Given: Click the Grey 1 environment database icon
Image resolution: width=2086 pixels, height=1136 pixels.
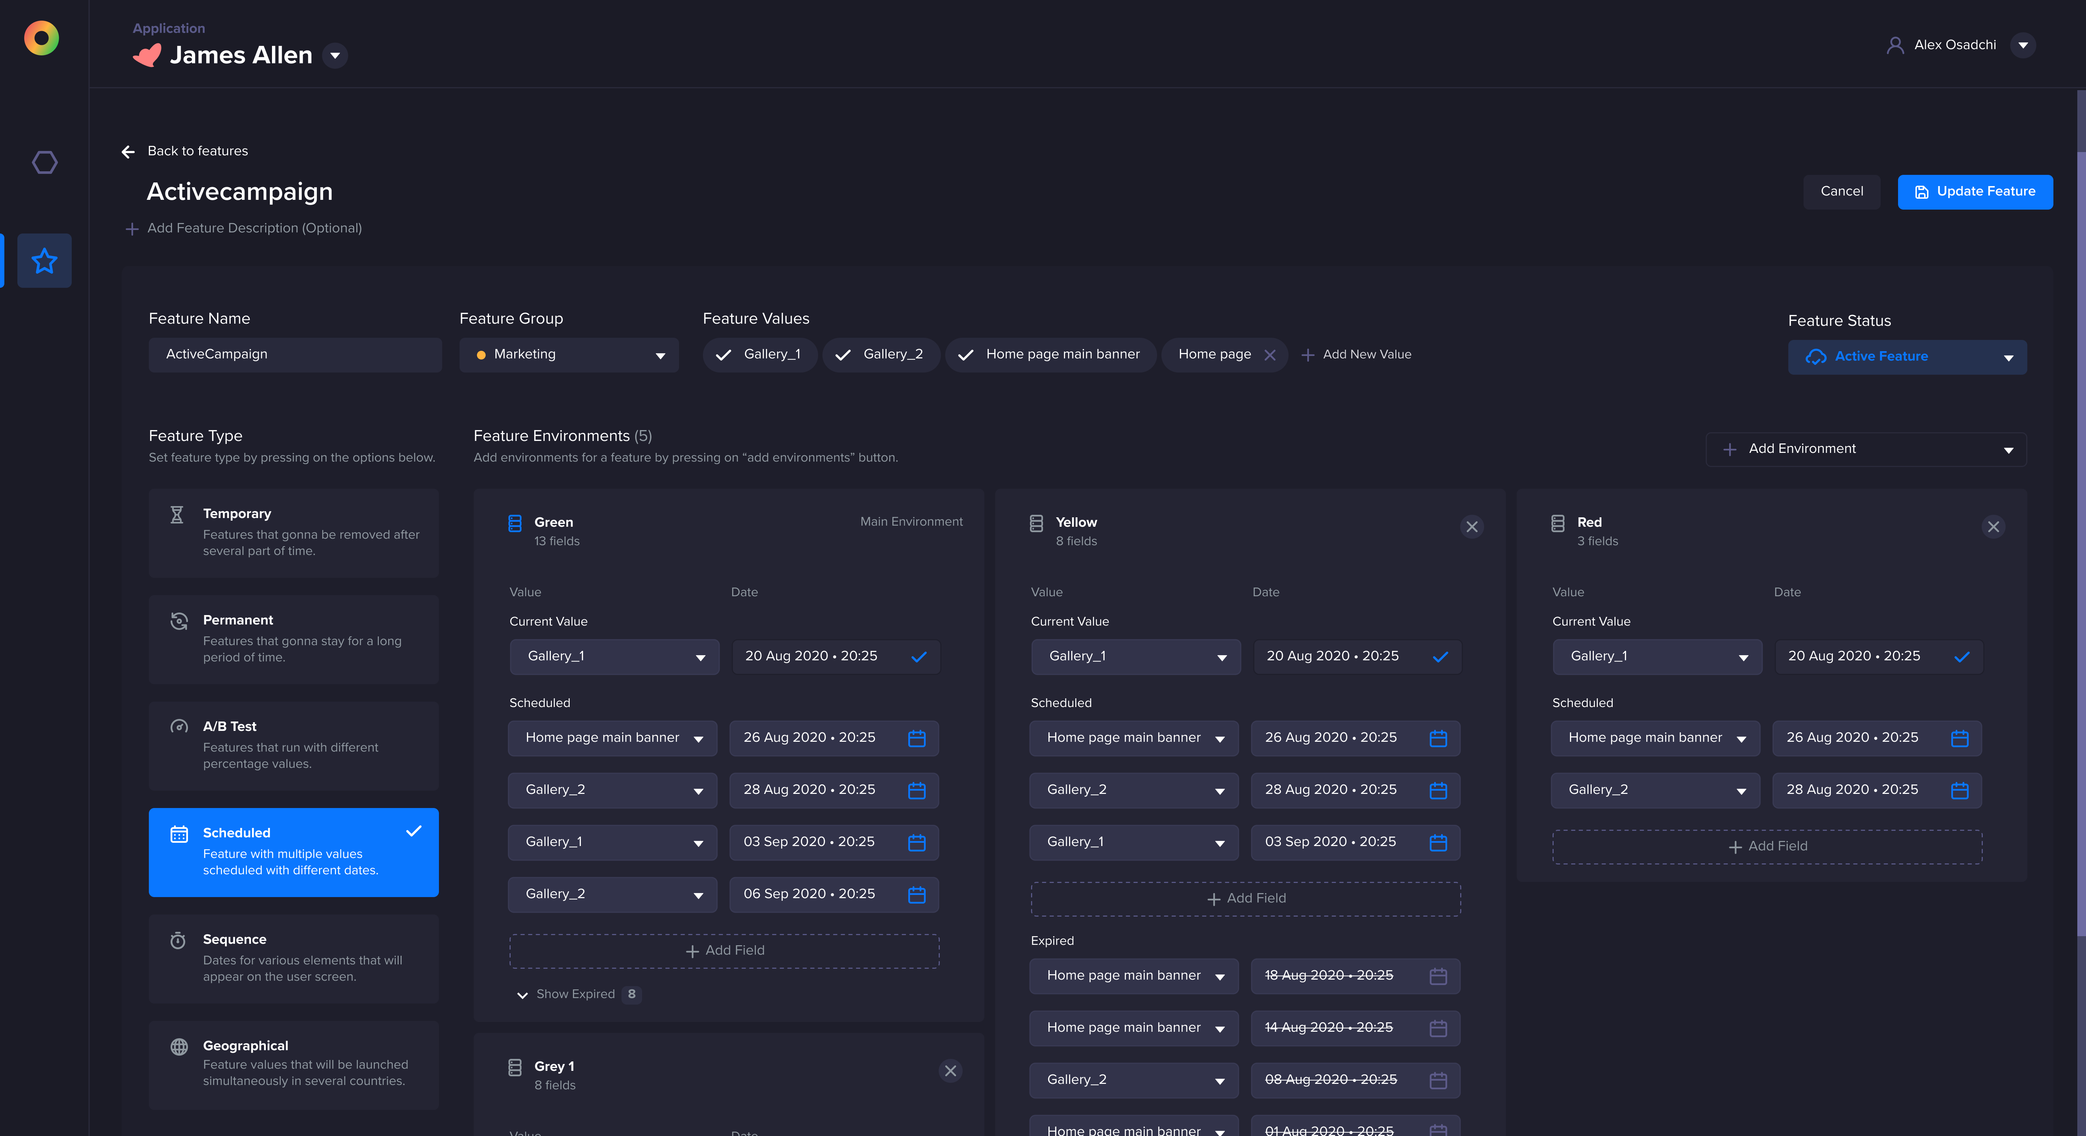Looking at the screenshot, I should (x=514, y=1067).
